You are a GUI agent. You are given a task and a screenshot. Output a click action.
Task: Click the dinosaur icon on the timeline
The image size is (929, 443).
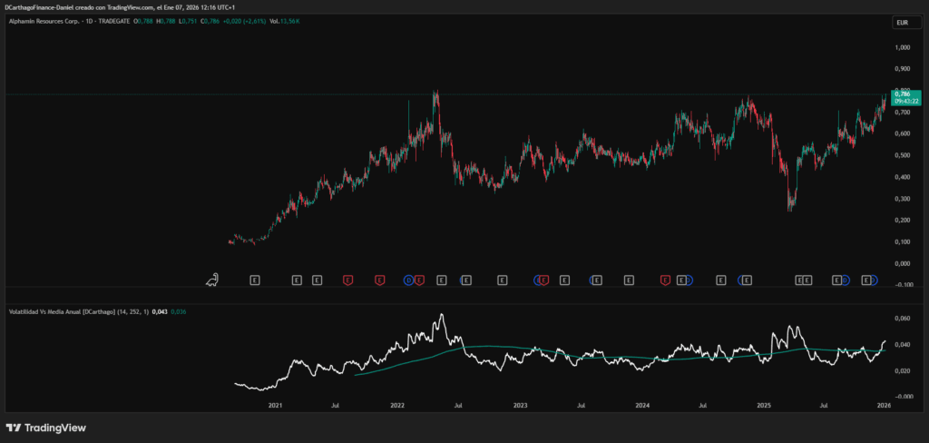pos(213,279)
